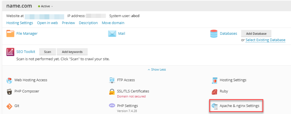Click the SSL/TLS Certificates padlock icon
This screenshot has width=291, height=114.
pos(112,92)
